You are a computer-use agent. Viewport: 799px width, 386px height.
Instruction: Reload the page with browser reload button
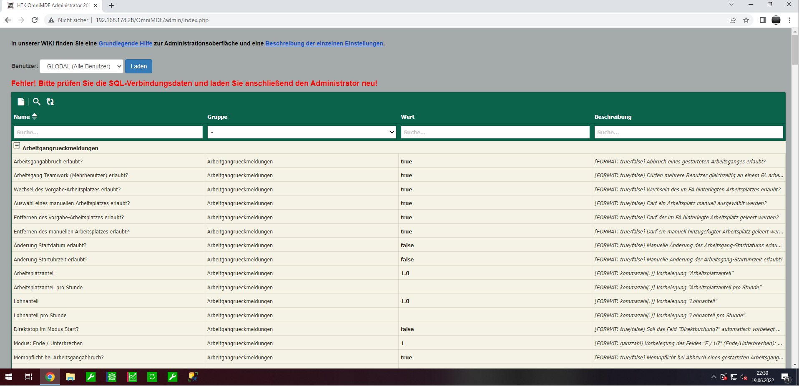click(x=35, y=20)
